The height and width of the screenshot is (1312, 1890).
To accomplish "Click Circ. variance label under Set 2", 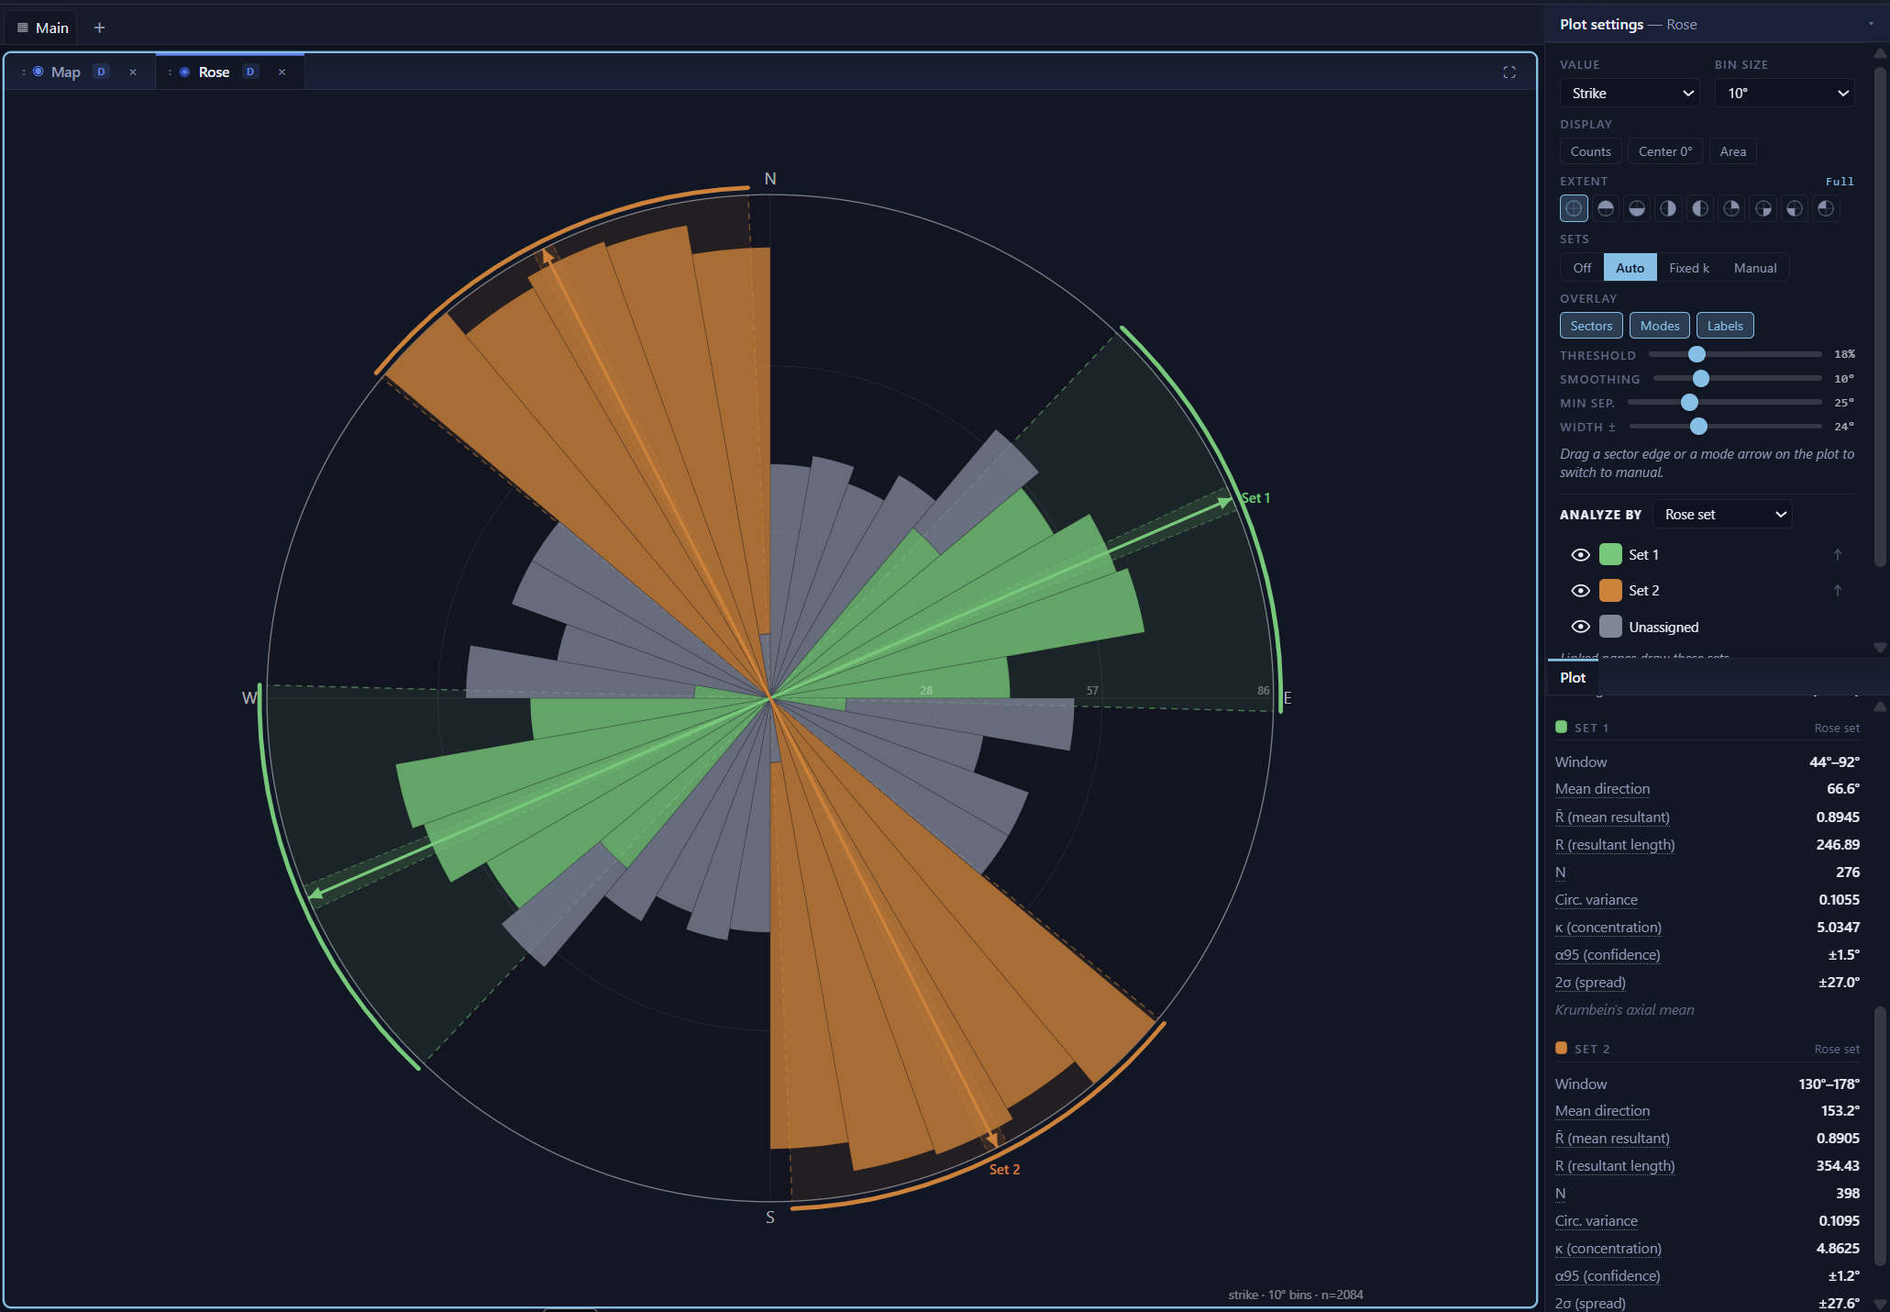I will (x=1597, y=1220).
